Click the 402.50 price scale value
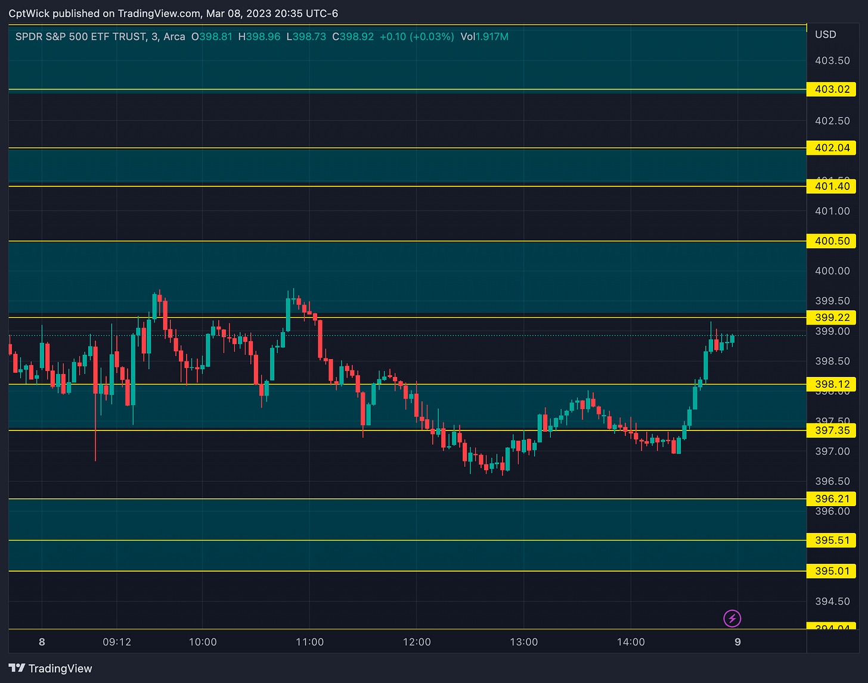 [x=832, y=121]
